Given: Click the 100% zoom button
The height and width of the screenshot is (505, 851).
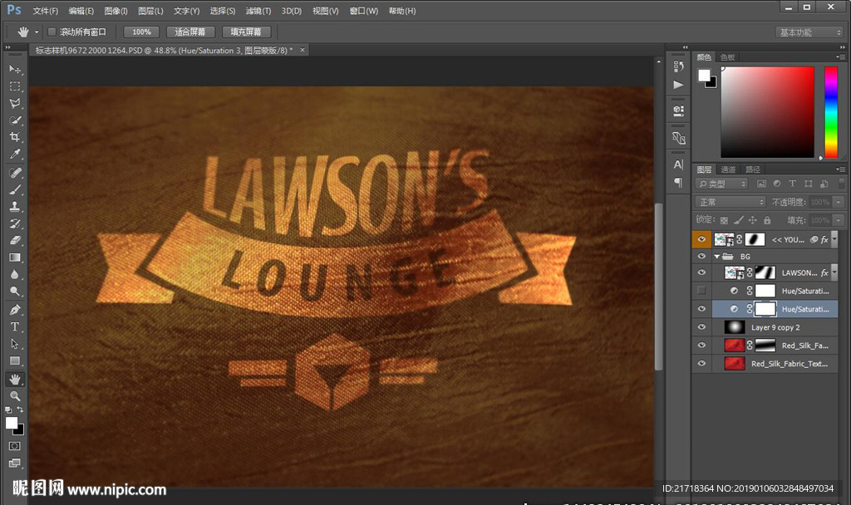Looking at the screenshot, I should (141, 32).
